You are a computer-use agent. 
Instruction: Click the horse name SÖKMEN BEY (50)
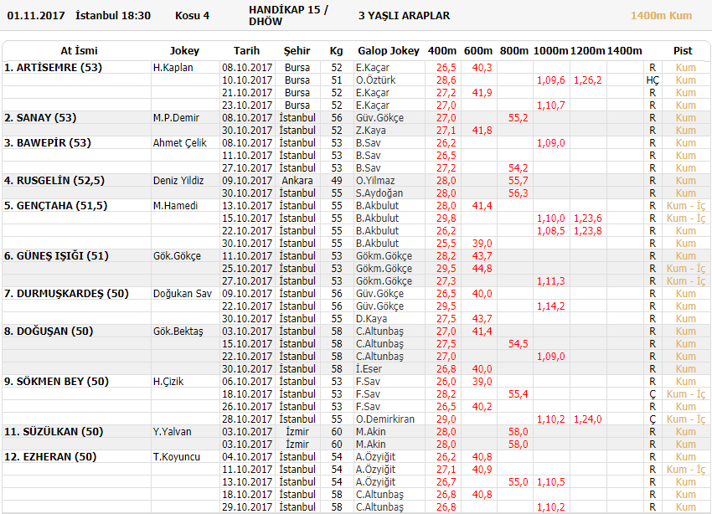click(x=56, y=382)
